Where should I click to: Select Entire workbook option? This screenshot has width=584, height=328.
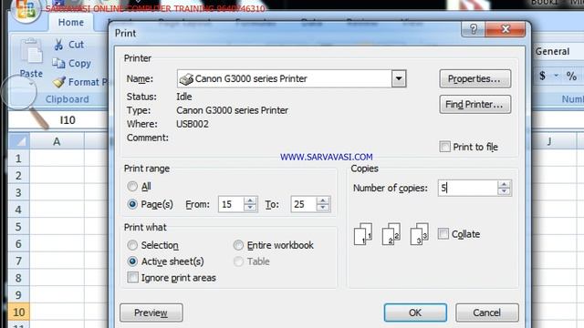point(238,245)
